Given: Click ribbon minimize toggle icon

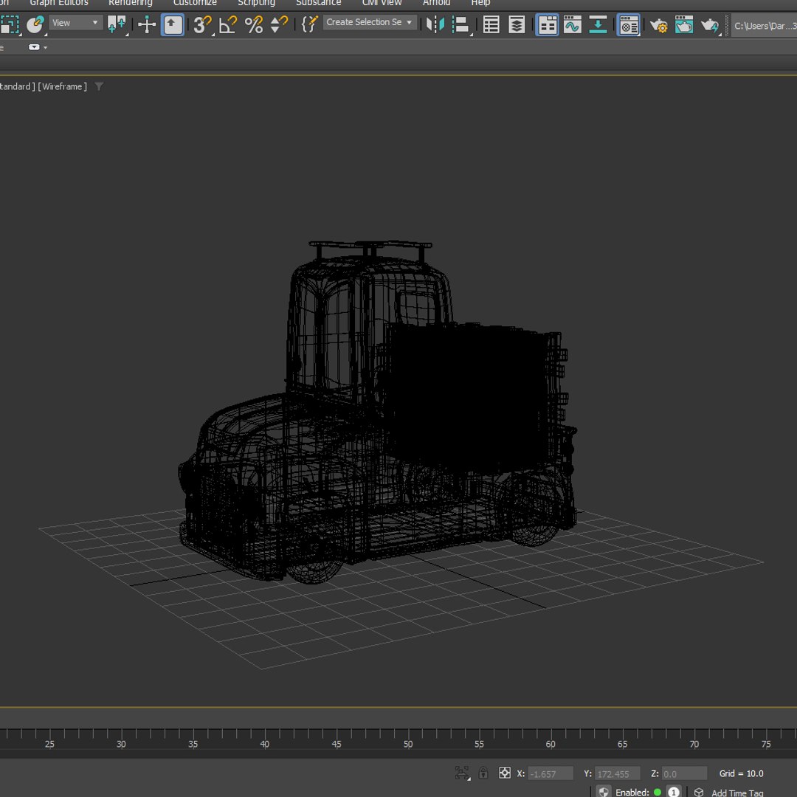Looking at the screenshot, I should pyautogui.click(x=33, y=47).
